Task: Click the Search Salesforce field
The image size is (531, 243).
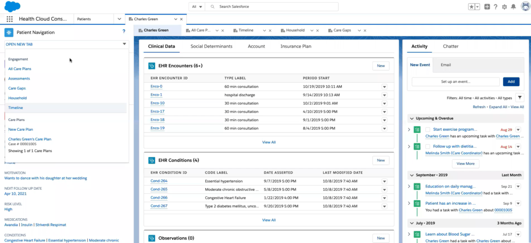Action: (x=272, y=7)
